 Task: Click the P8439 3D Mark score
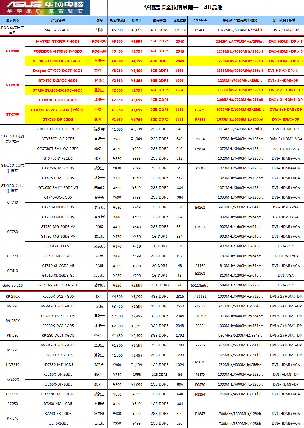200,110
